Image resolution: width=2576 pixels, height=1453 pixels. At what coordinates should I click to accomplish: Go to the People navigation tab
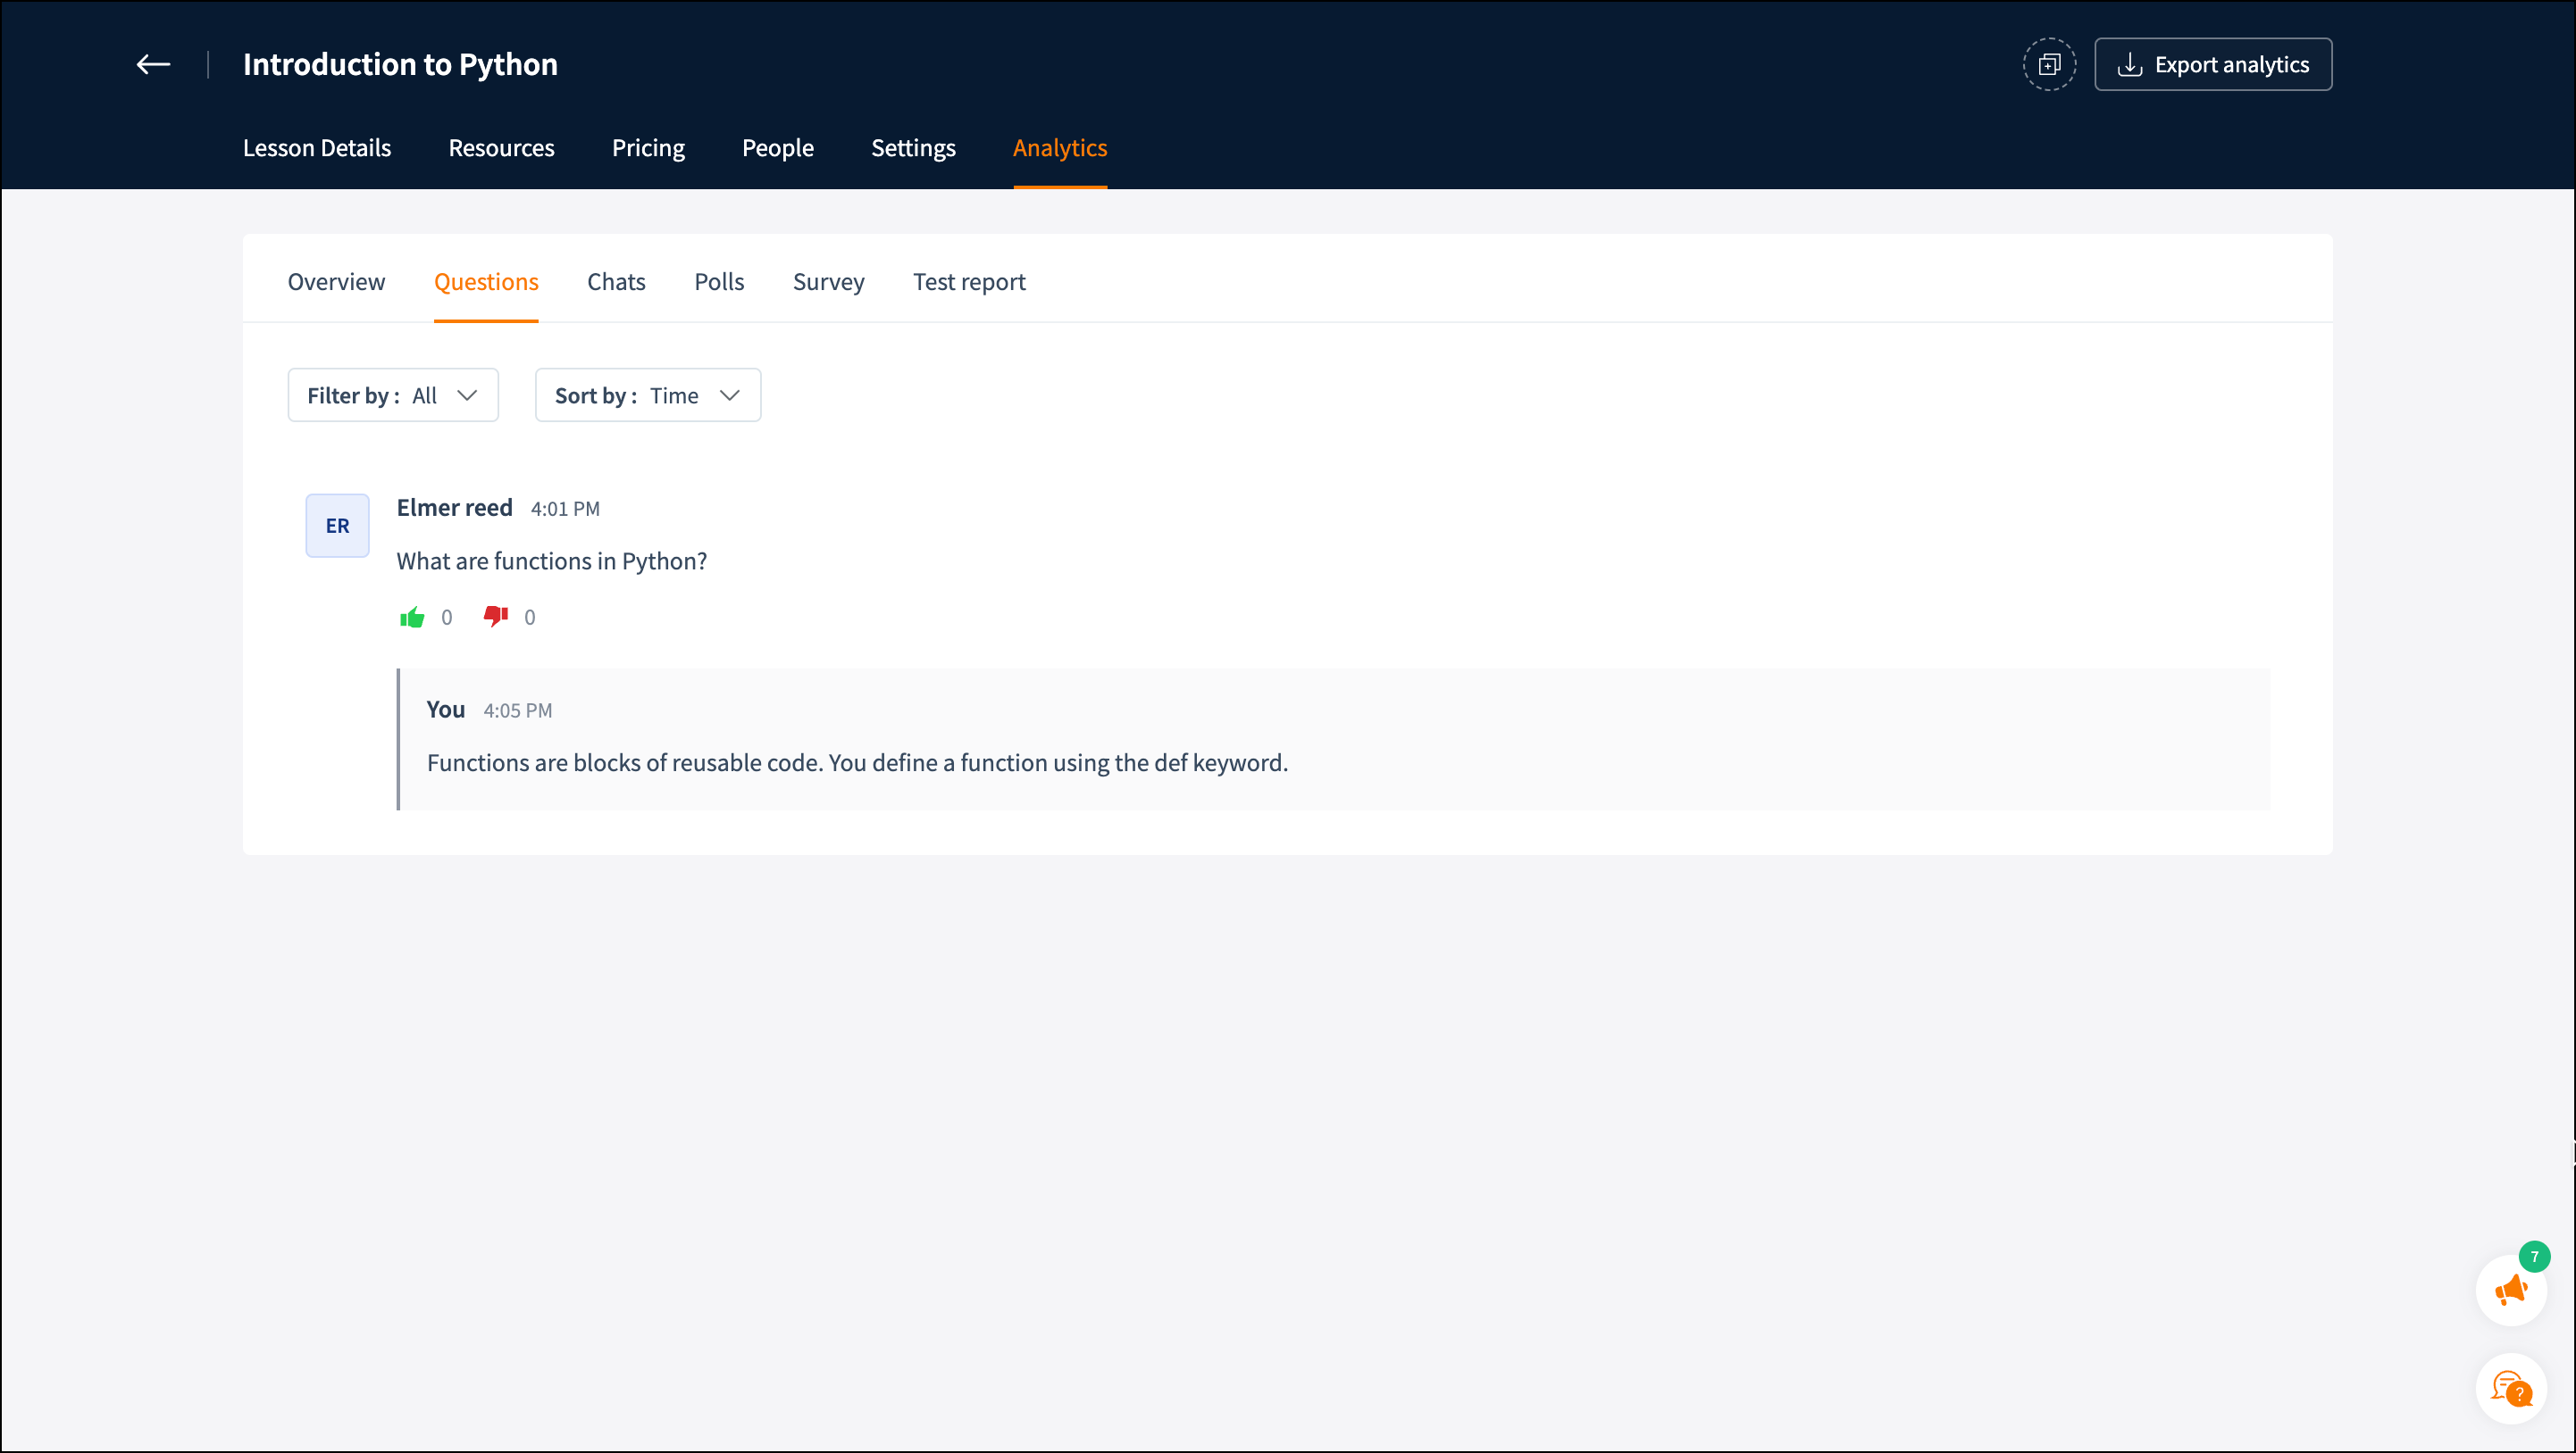pyautogui.click(x=777, y=148)
